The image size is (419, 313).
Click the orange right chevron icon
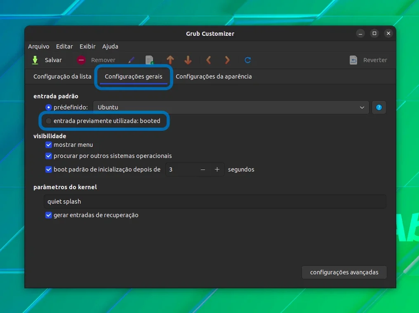[x=227, y=60]
